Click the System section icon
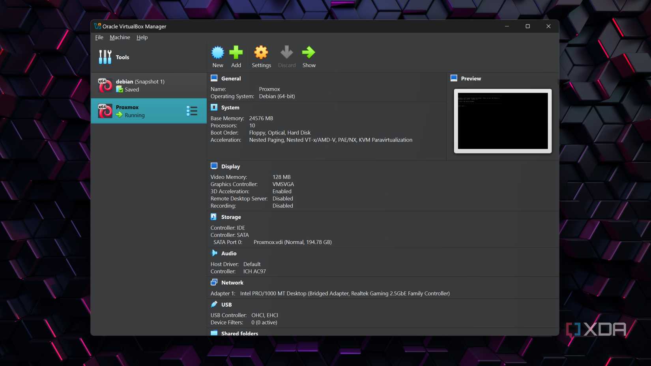The width and height of the screenshot is (651, 366). coord(214,107)
